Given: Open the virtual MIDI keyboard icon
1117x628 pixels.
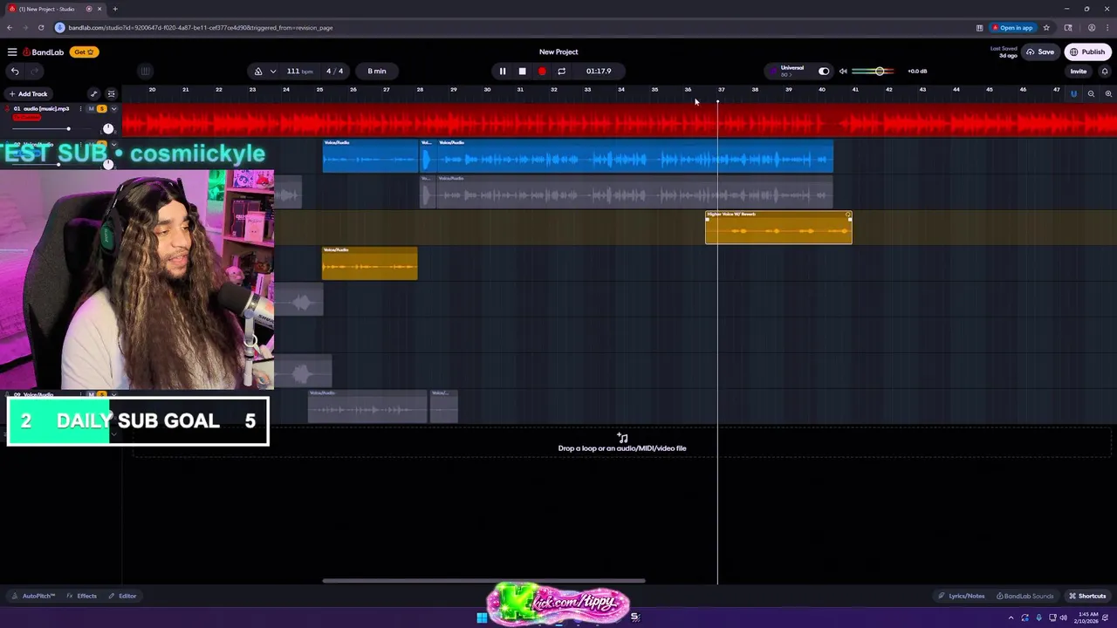Looking at the screenshot, I should [x=145, y=72].
